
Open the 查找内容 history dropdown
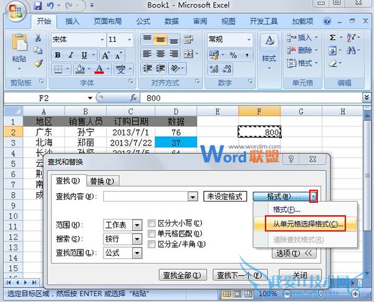(193, 197)
